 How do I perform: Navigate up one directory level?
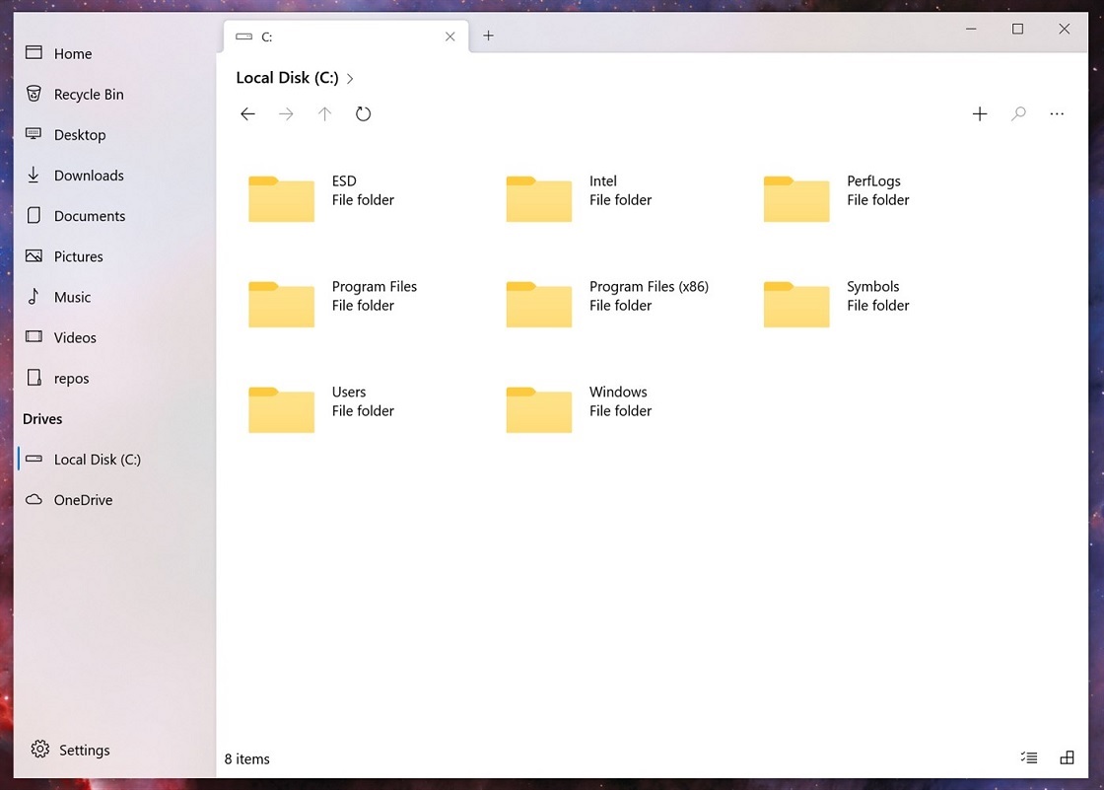[x=324, y=113]
